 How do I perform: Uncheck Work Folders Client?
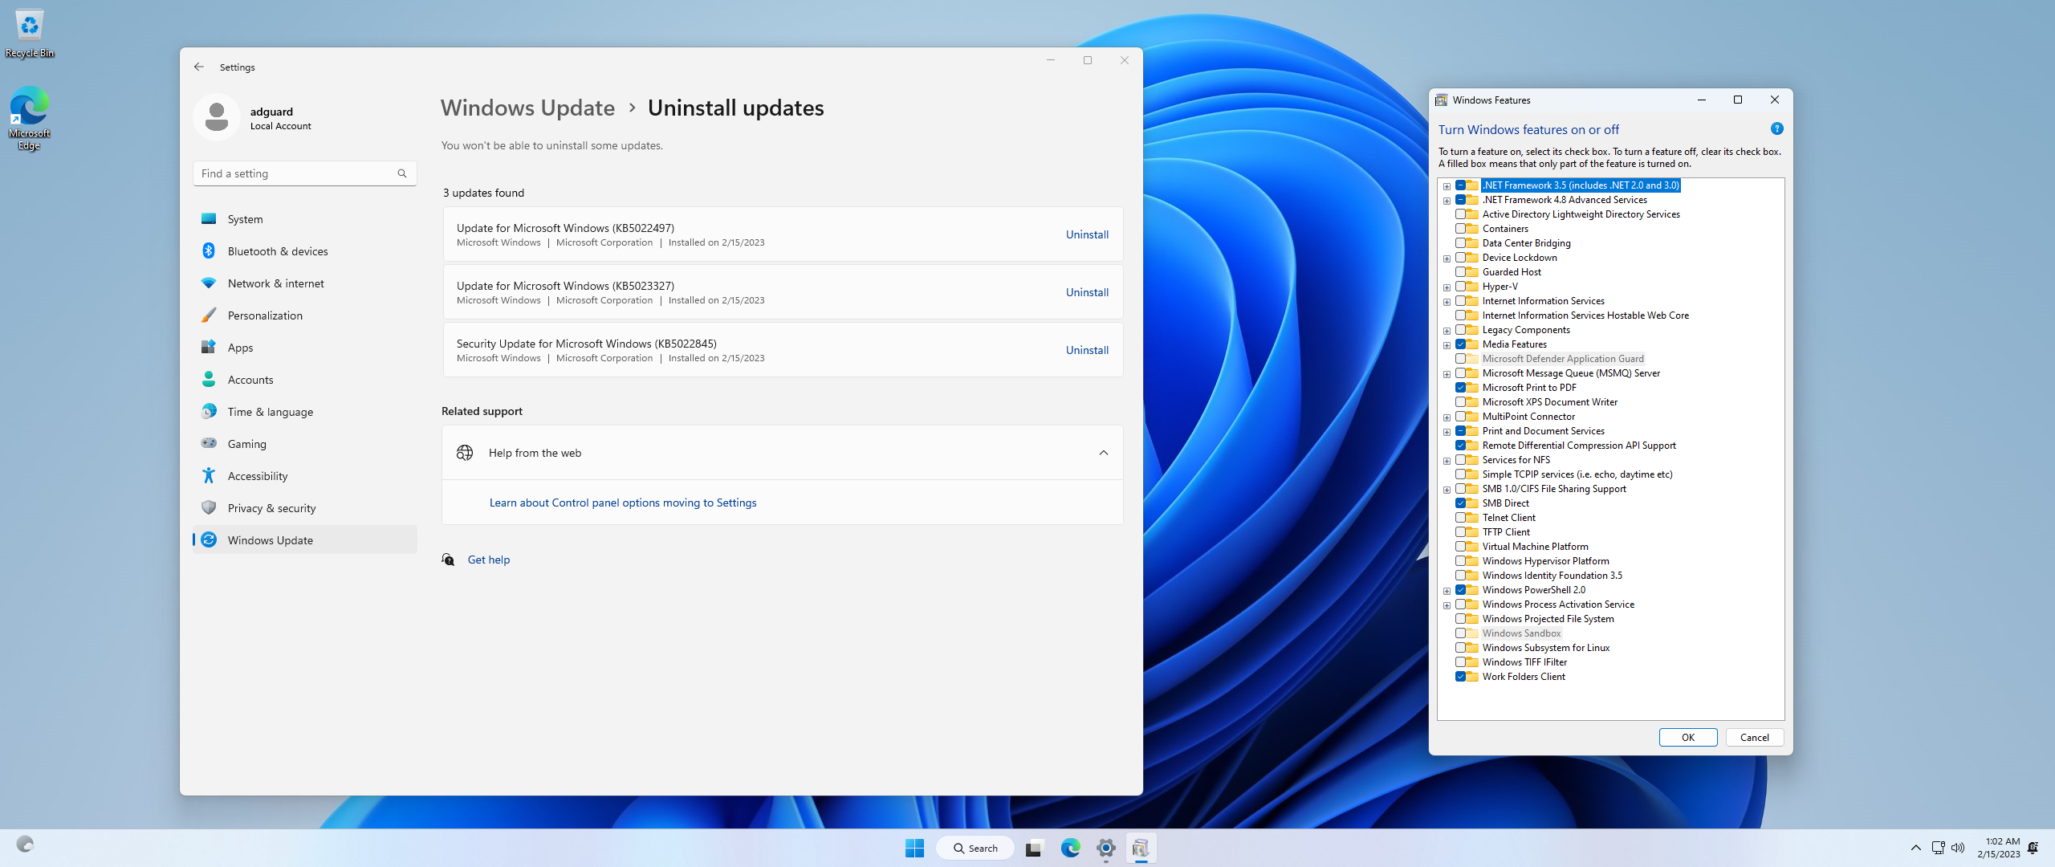1460,677
